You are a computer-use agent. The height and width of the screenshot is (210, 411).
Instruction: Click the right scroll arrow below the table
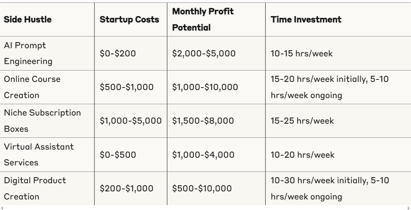coord(409,208)
